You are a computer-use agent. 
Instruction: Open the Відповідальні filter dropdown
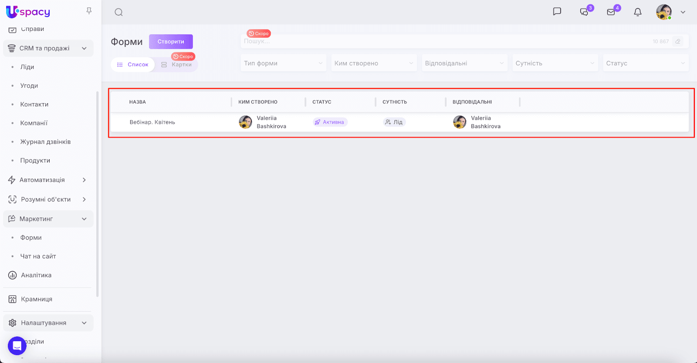tap(464, 63)
